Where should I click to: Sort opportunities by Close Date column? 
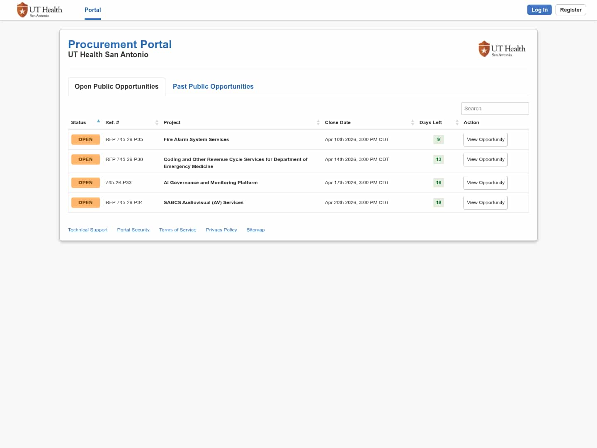tap(413, 122)
